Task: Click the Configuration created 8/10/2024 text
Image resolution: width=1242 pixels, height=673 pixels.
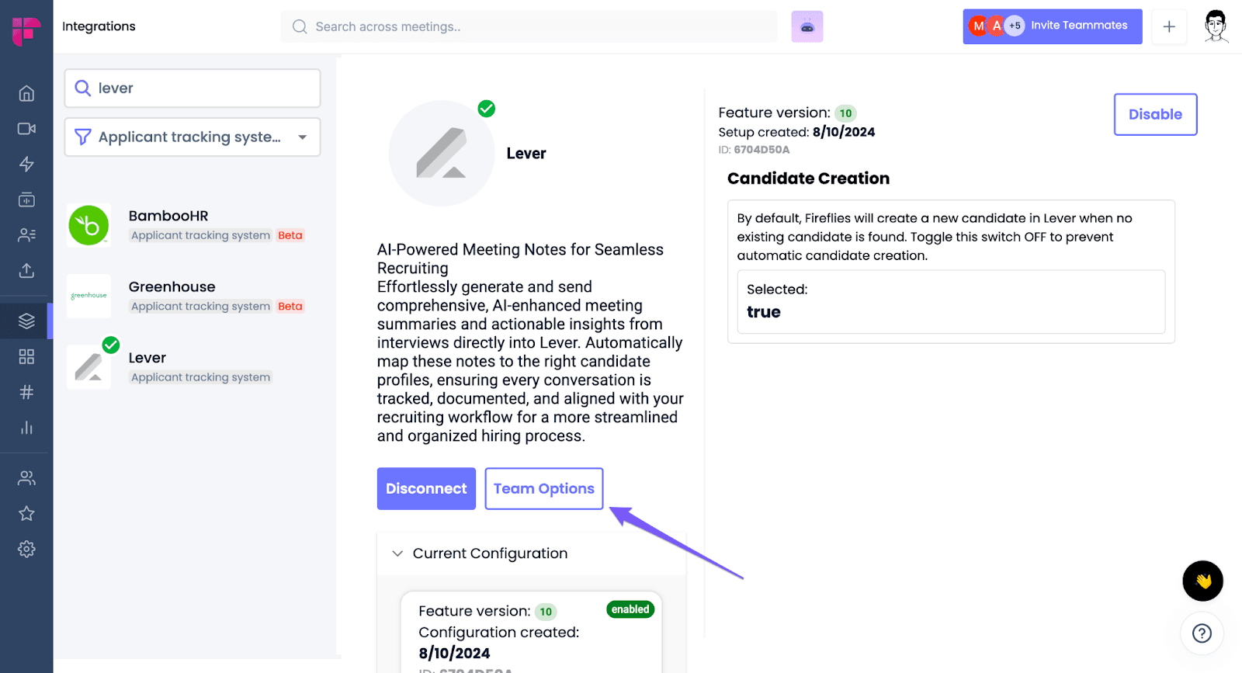Action: click(x=499, y=643)
